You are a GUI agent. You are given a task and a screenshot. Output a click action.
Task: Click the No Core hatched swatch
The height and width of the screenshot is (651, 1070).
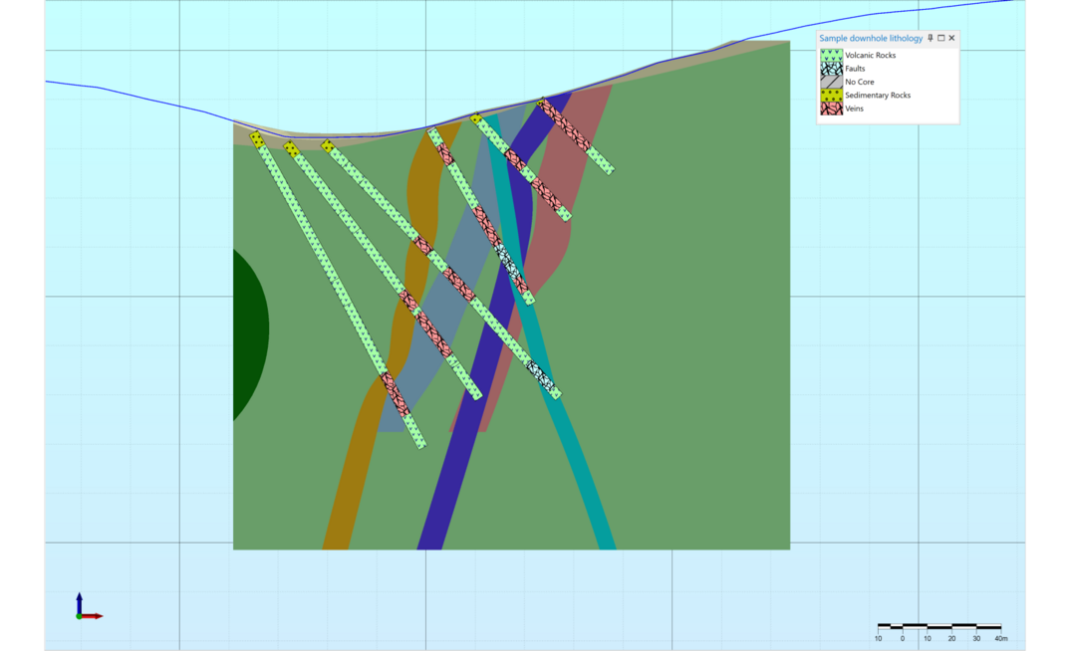(x=832, y=82)
